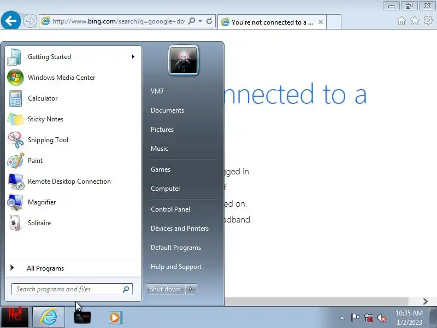Show hidden tray icons arrow

click(342, 318)
